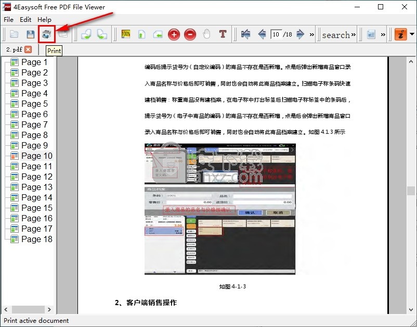Open the Edit menu

click(x=25, y=20)
